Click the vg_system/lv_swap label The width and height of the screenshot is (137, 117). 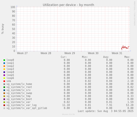tap(19, 93)
